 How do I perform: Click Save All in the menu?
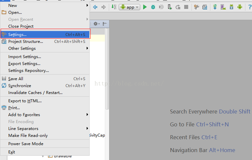[x=45, y=79]
